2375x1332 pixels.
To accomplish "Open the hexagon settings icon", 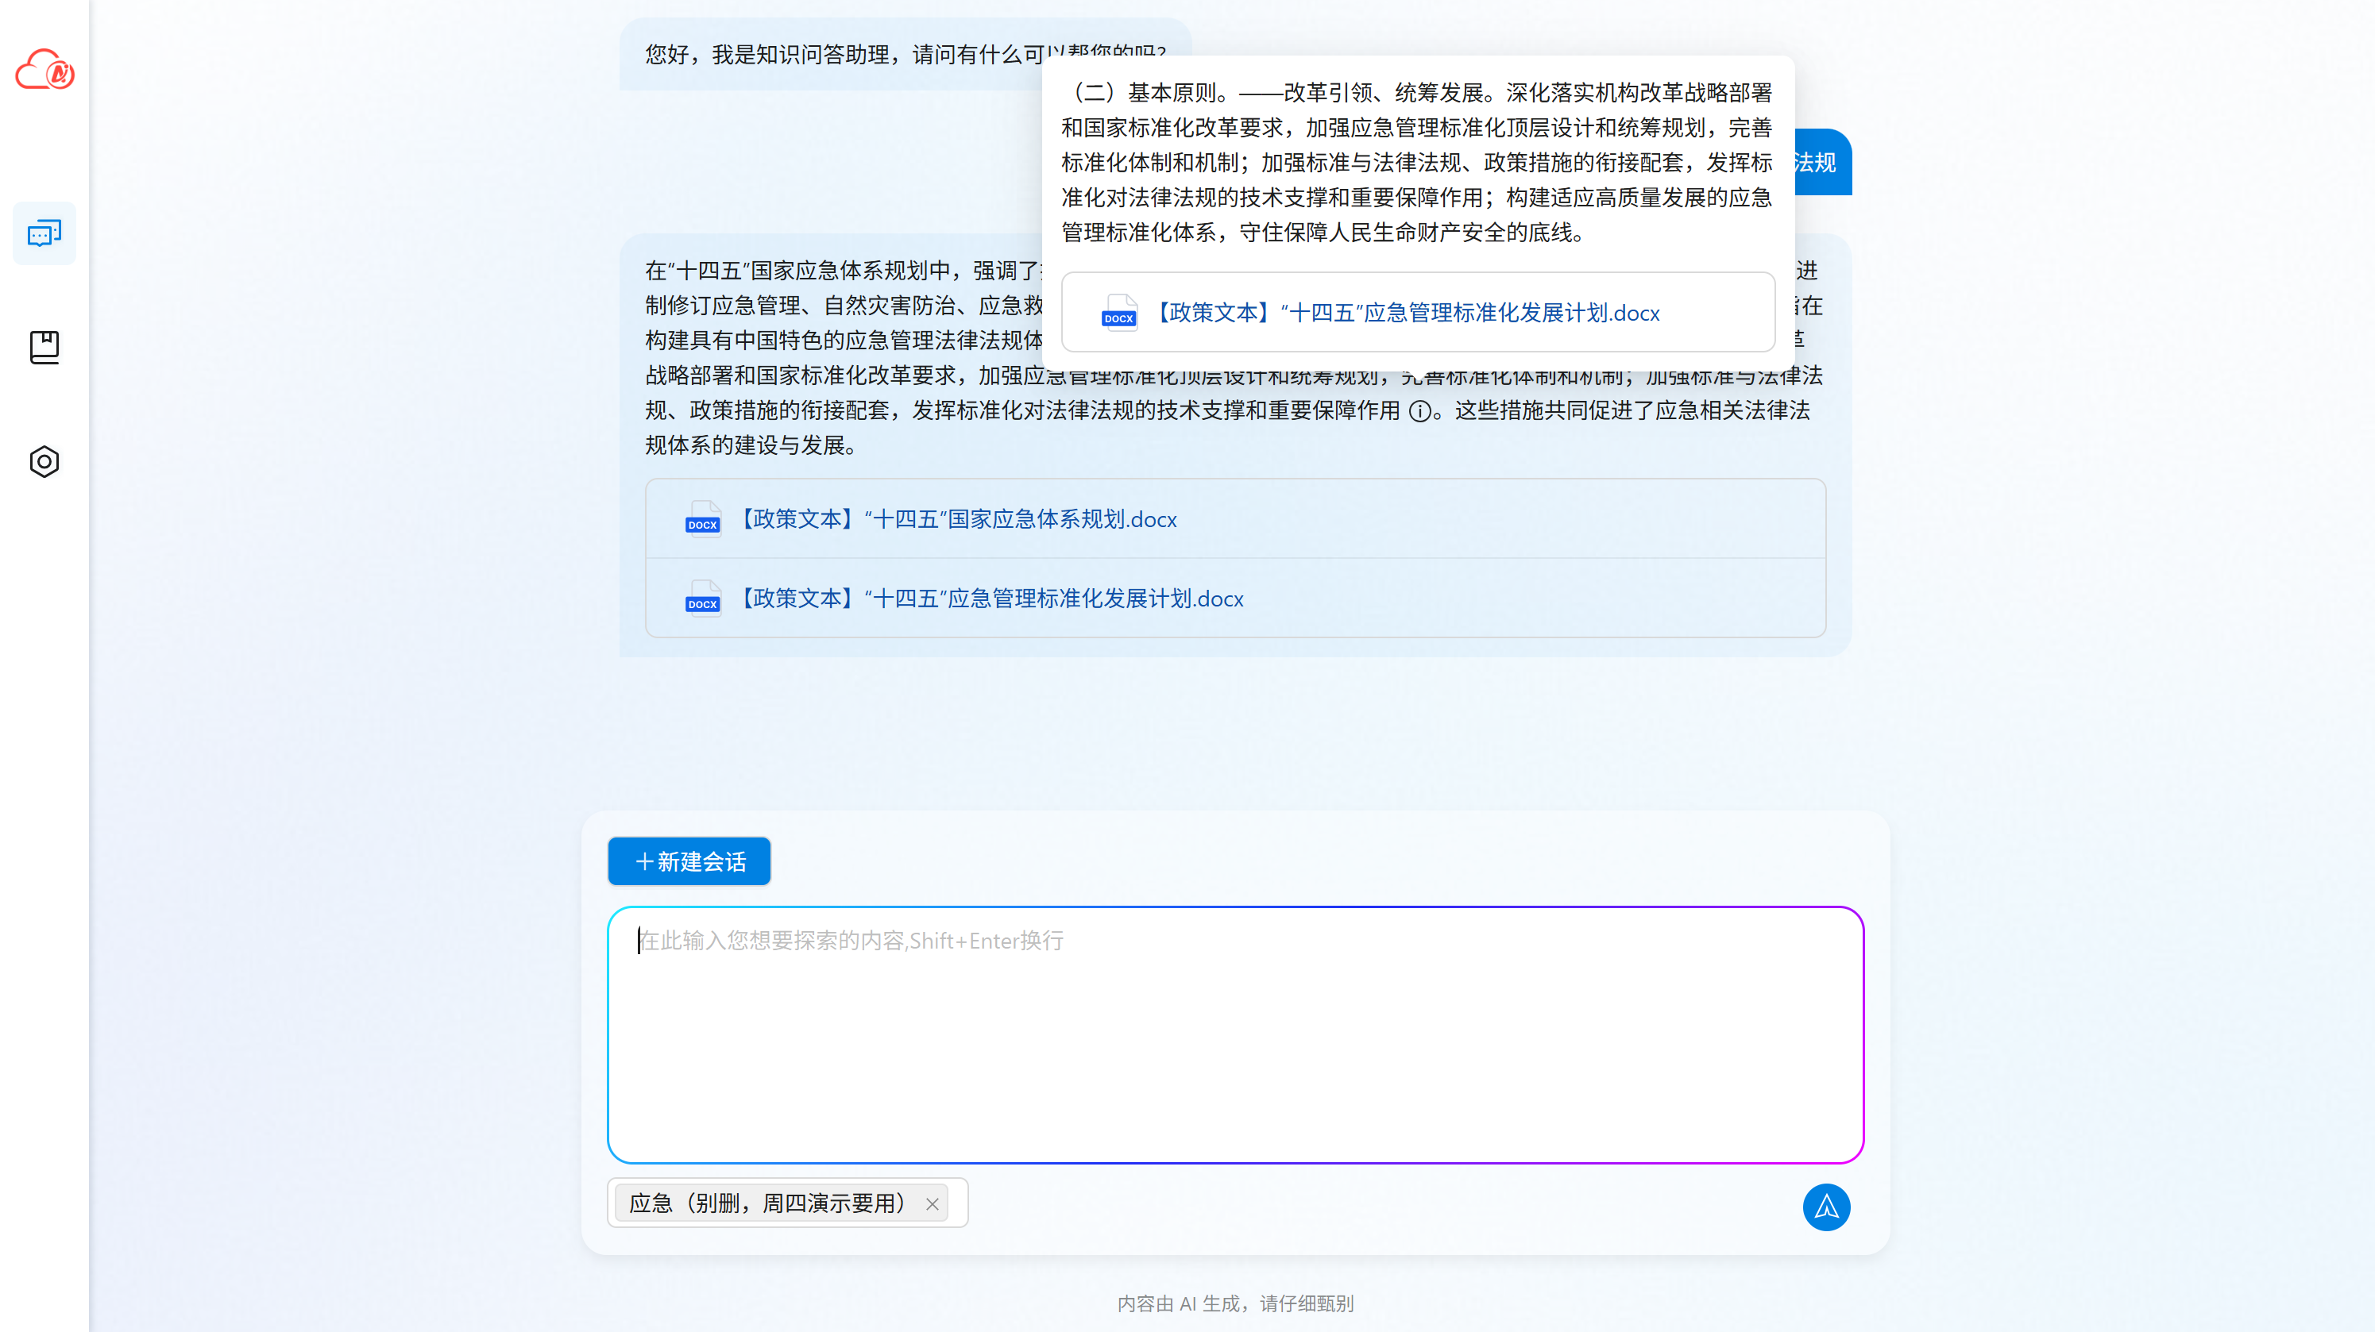I will pyautogui.click(x=44, y=461).
